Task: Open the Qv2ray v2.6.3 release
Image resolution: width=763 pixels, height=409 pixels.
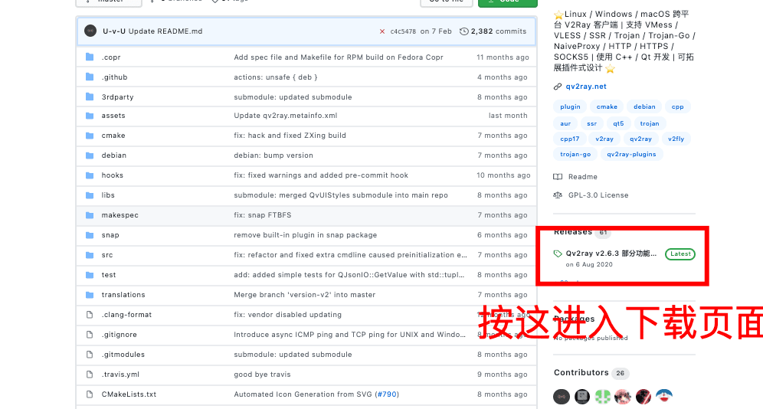Action: tap(611, 254)
